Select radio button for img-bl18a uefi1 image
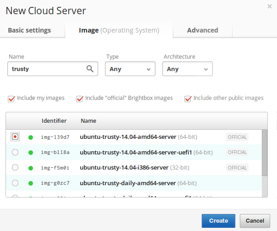This screenshot has width=277, height=231. coord(15,152)
